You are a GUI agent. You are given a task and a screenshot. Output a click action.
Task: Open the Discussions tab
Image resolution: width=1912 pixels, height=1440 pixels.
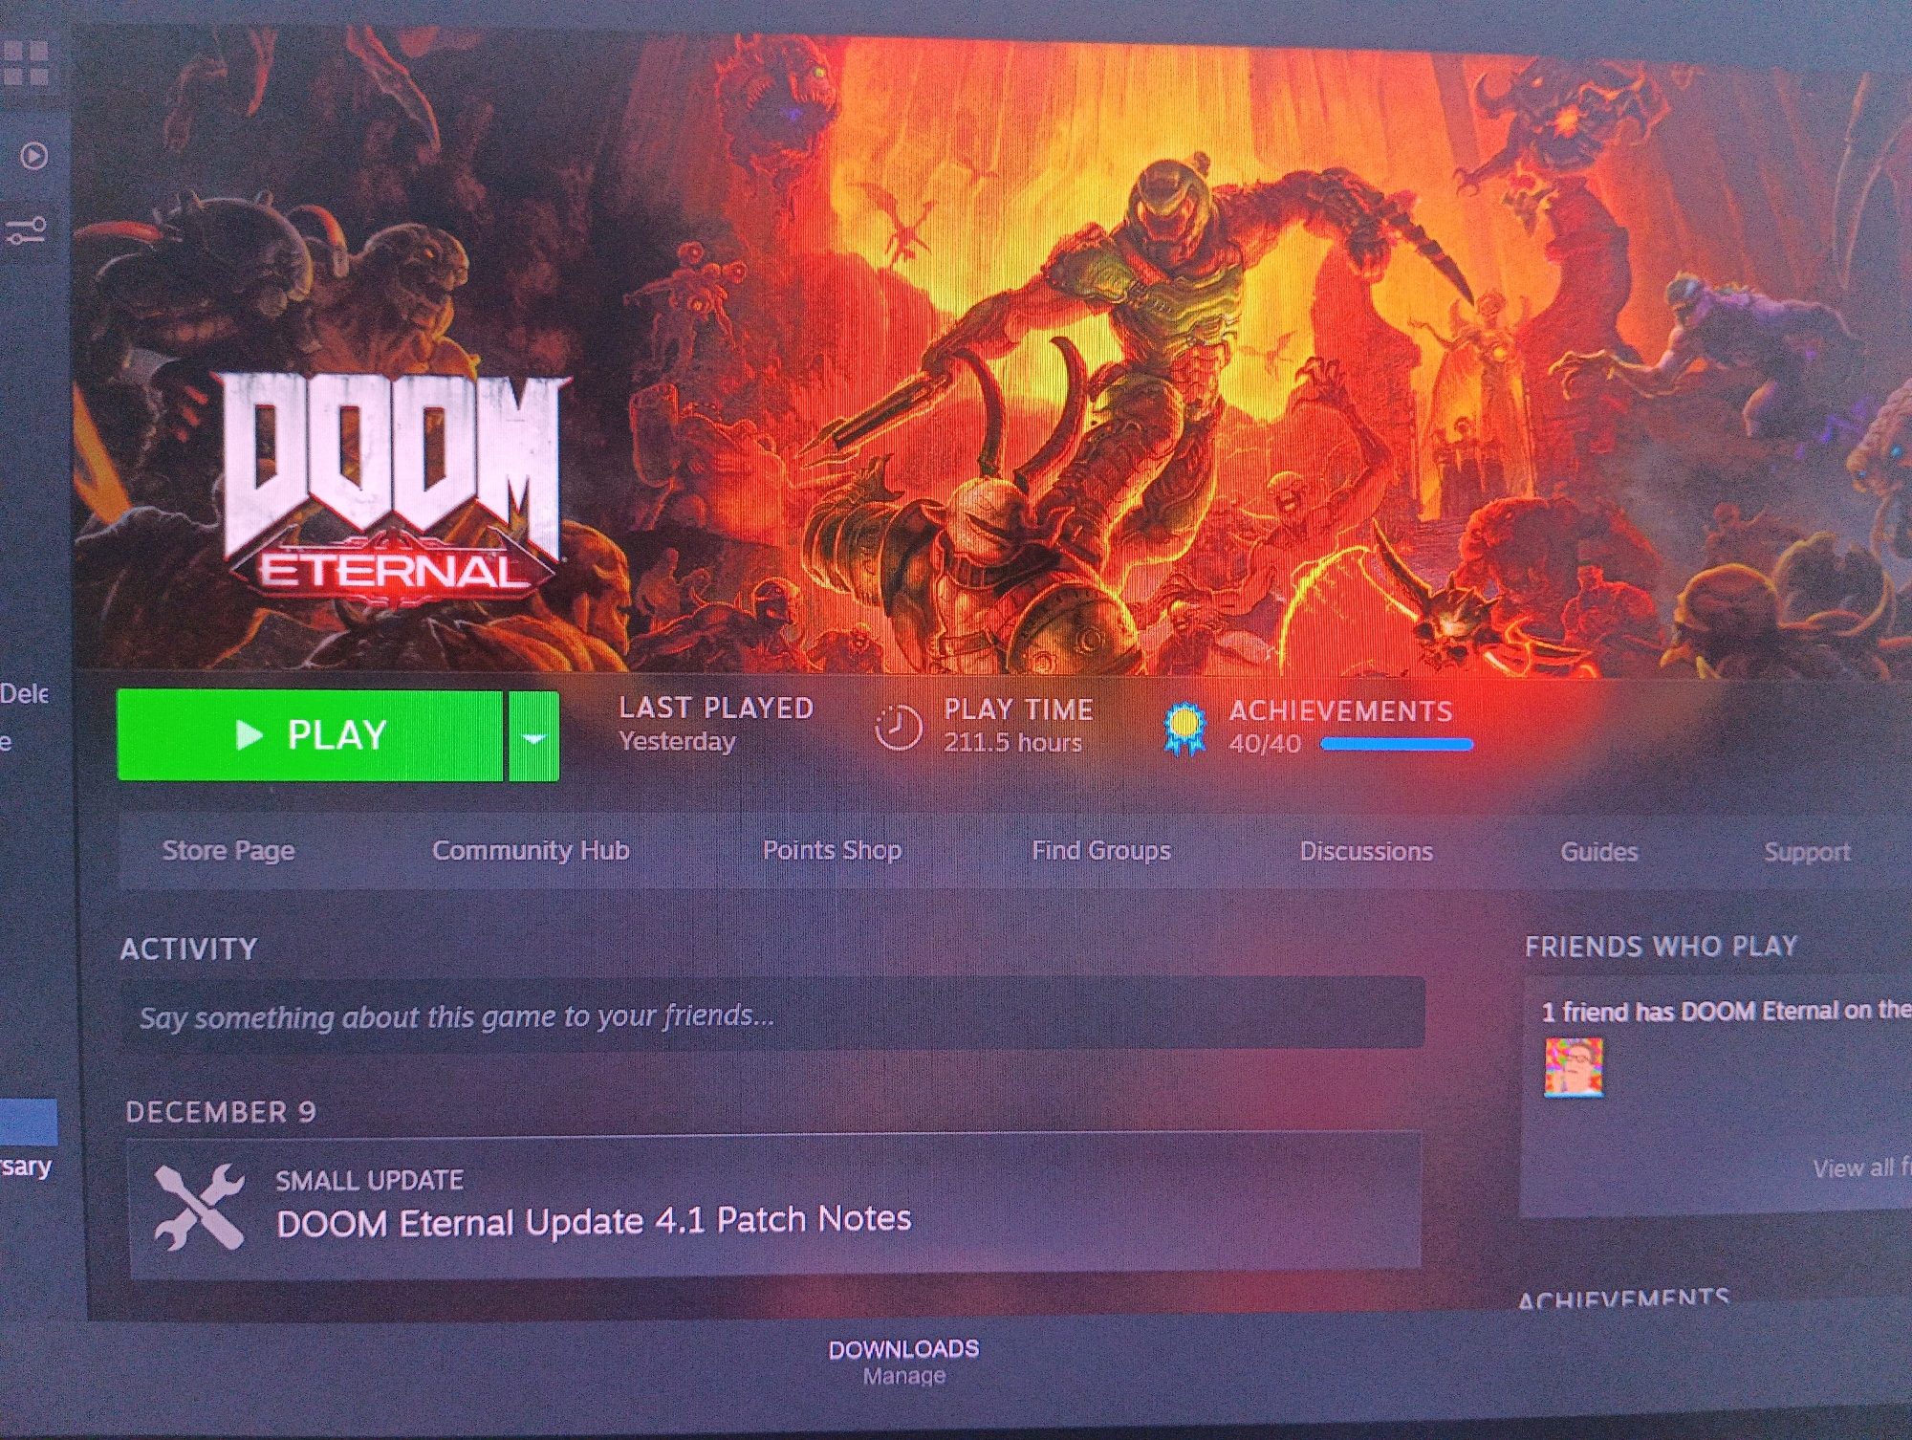1366,851
